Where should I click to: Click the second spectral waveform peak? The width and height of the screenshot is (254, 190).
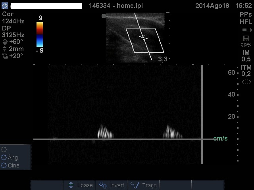pos(173,132)
